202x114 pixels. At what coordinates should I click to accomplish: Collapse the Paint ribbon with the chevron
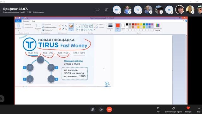(183, 21)
